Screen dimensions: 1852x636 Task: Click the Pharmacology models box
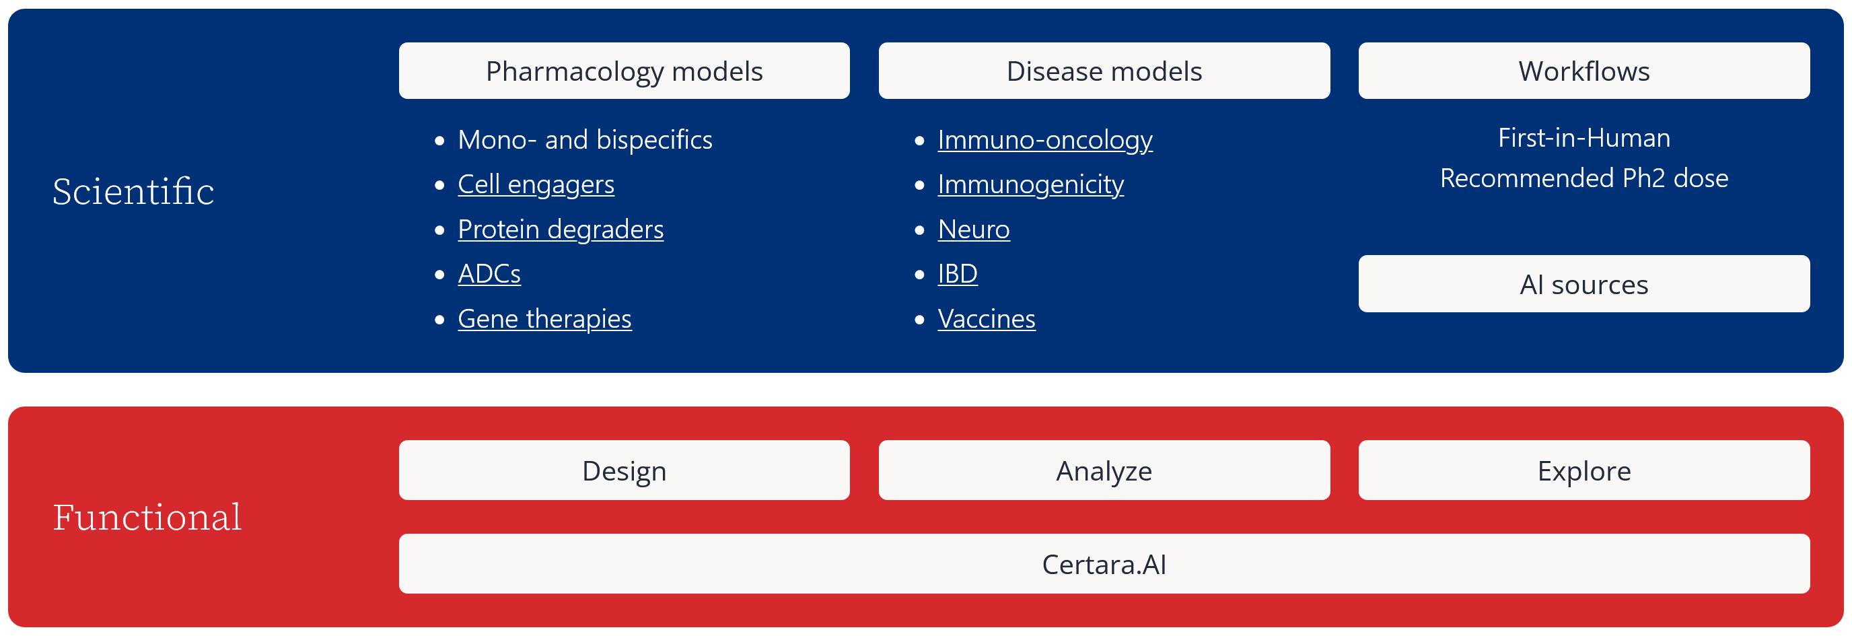click(624, 71)
